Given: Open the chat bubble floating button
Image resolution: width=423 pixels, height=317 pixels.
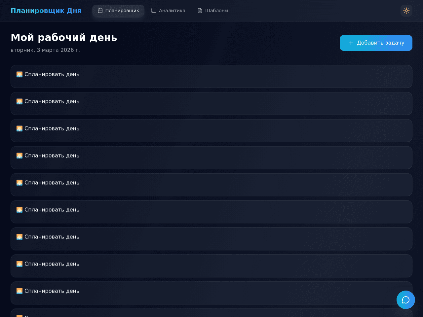Looking at the screenshot, I should pyautogui.click(x=406, y=300).
